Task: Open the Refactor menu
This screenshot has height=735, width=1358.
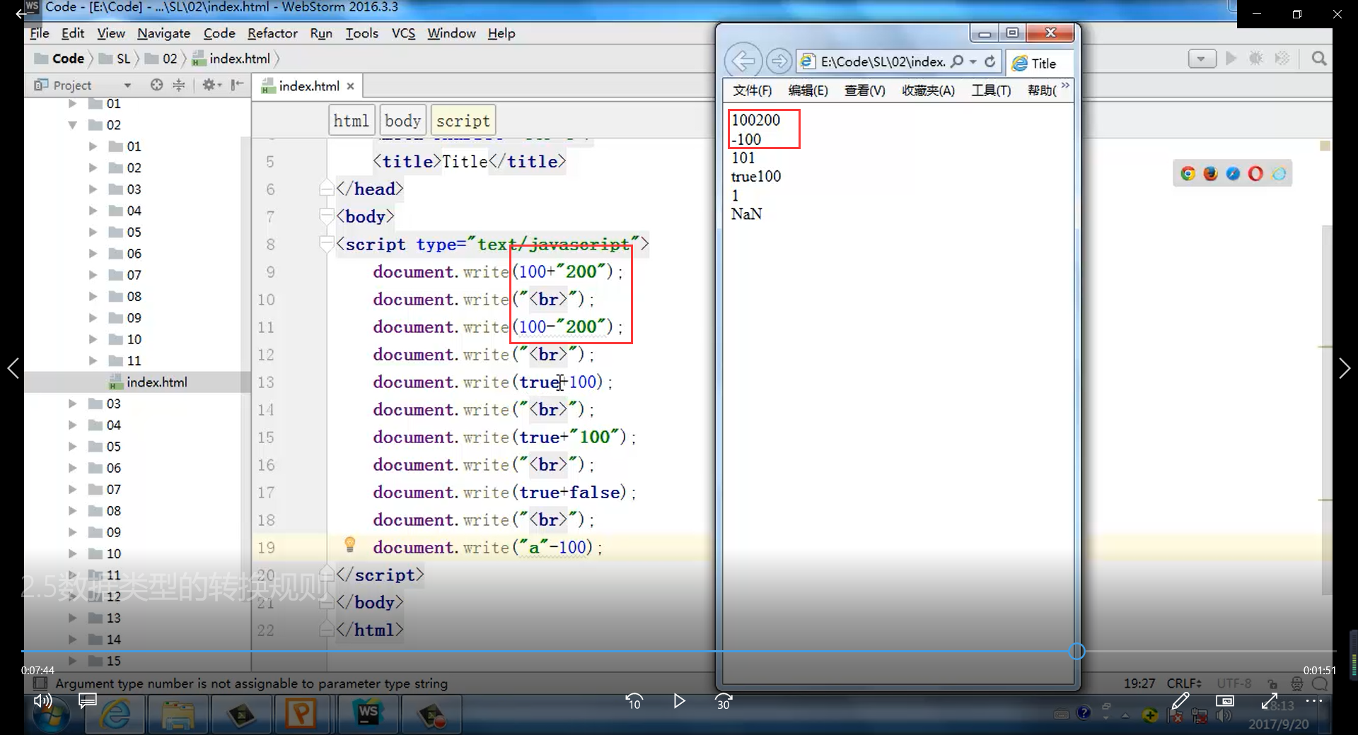Action: pyautogui.click(x=272, y=33)
